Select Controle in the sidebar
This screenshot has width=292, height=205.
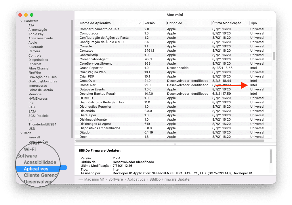point(35,55)
